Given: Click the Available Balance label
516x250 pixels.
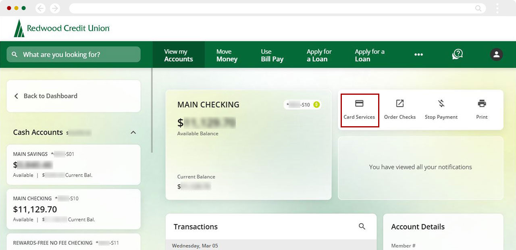Looking at the screenshot, I should 198,133.
